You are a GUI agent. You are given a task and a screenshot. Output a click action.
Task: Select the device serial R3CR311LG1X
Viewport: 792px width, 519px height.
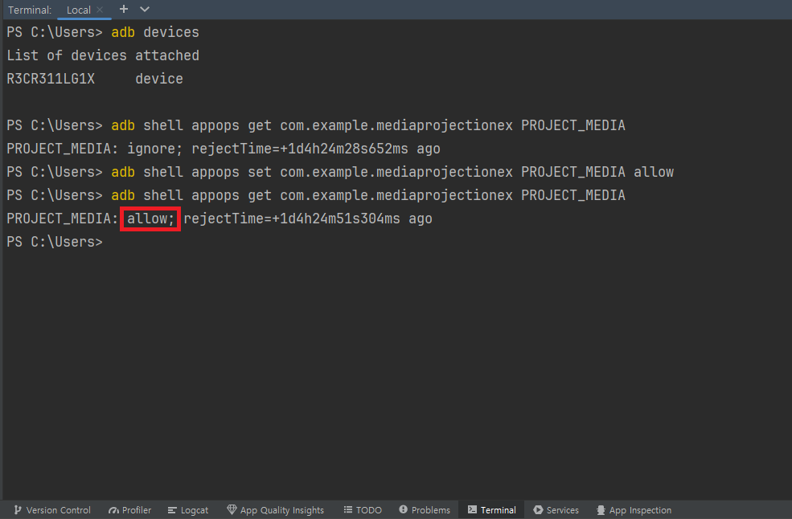coord(50,78)
